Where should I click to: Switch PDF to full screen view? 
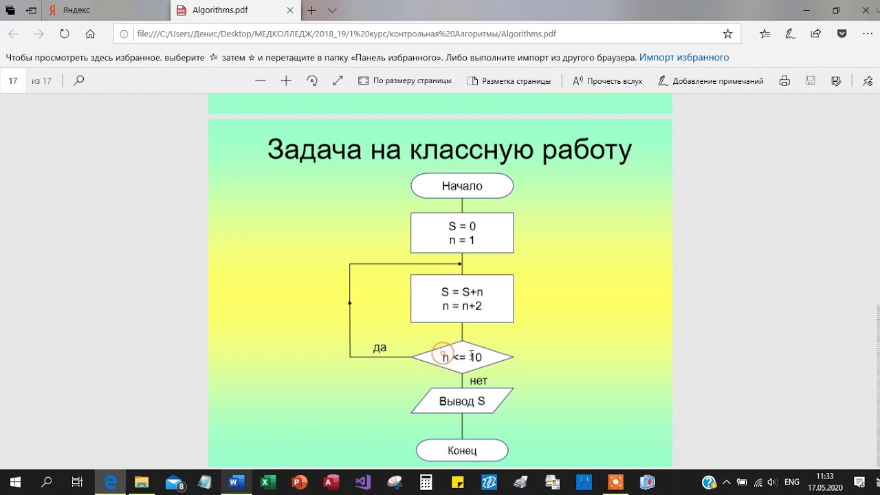[338, 80]
